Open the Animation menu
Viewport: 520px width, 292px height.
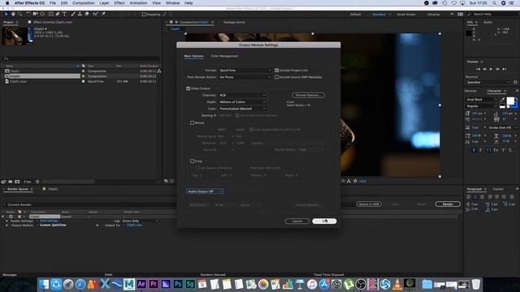(x=138, y=3)
